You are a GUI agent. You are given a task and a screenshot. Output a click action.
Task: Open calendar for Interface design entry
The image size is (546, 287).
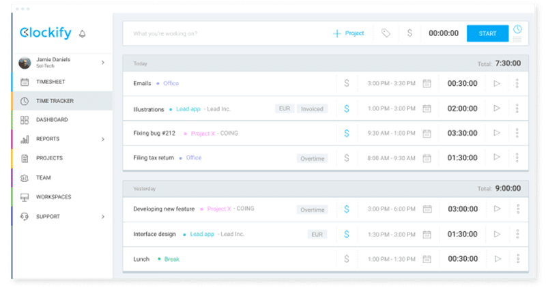click(x=427, y=235)
